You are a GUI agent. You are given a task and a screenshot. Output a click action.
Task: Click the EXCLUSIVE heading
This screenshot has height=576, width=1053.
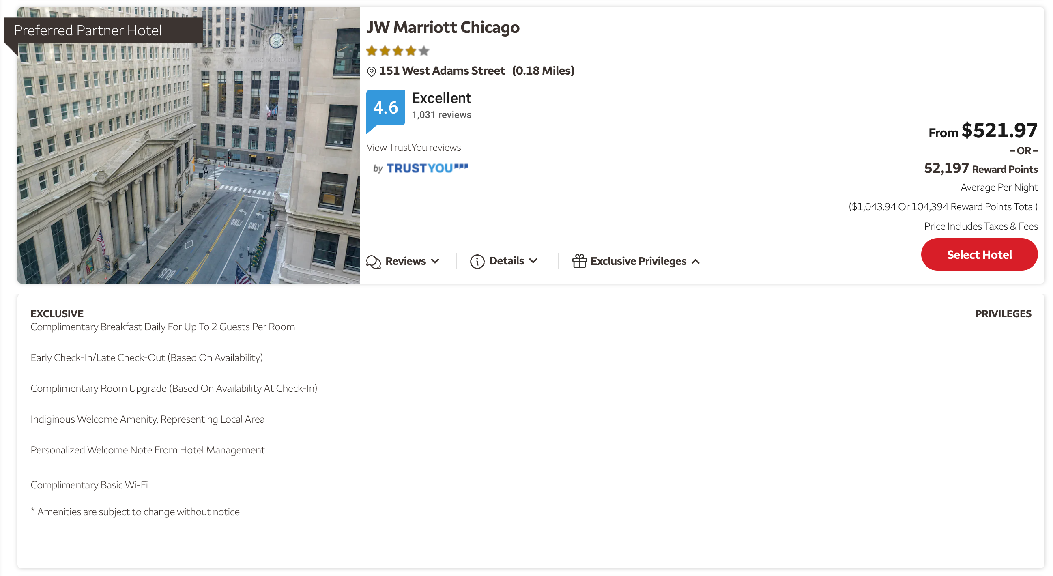57,314
